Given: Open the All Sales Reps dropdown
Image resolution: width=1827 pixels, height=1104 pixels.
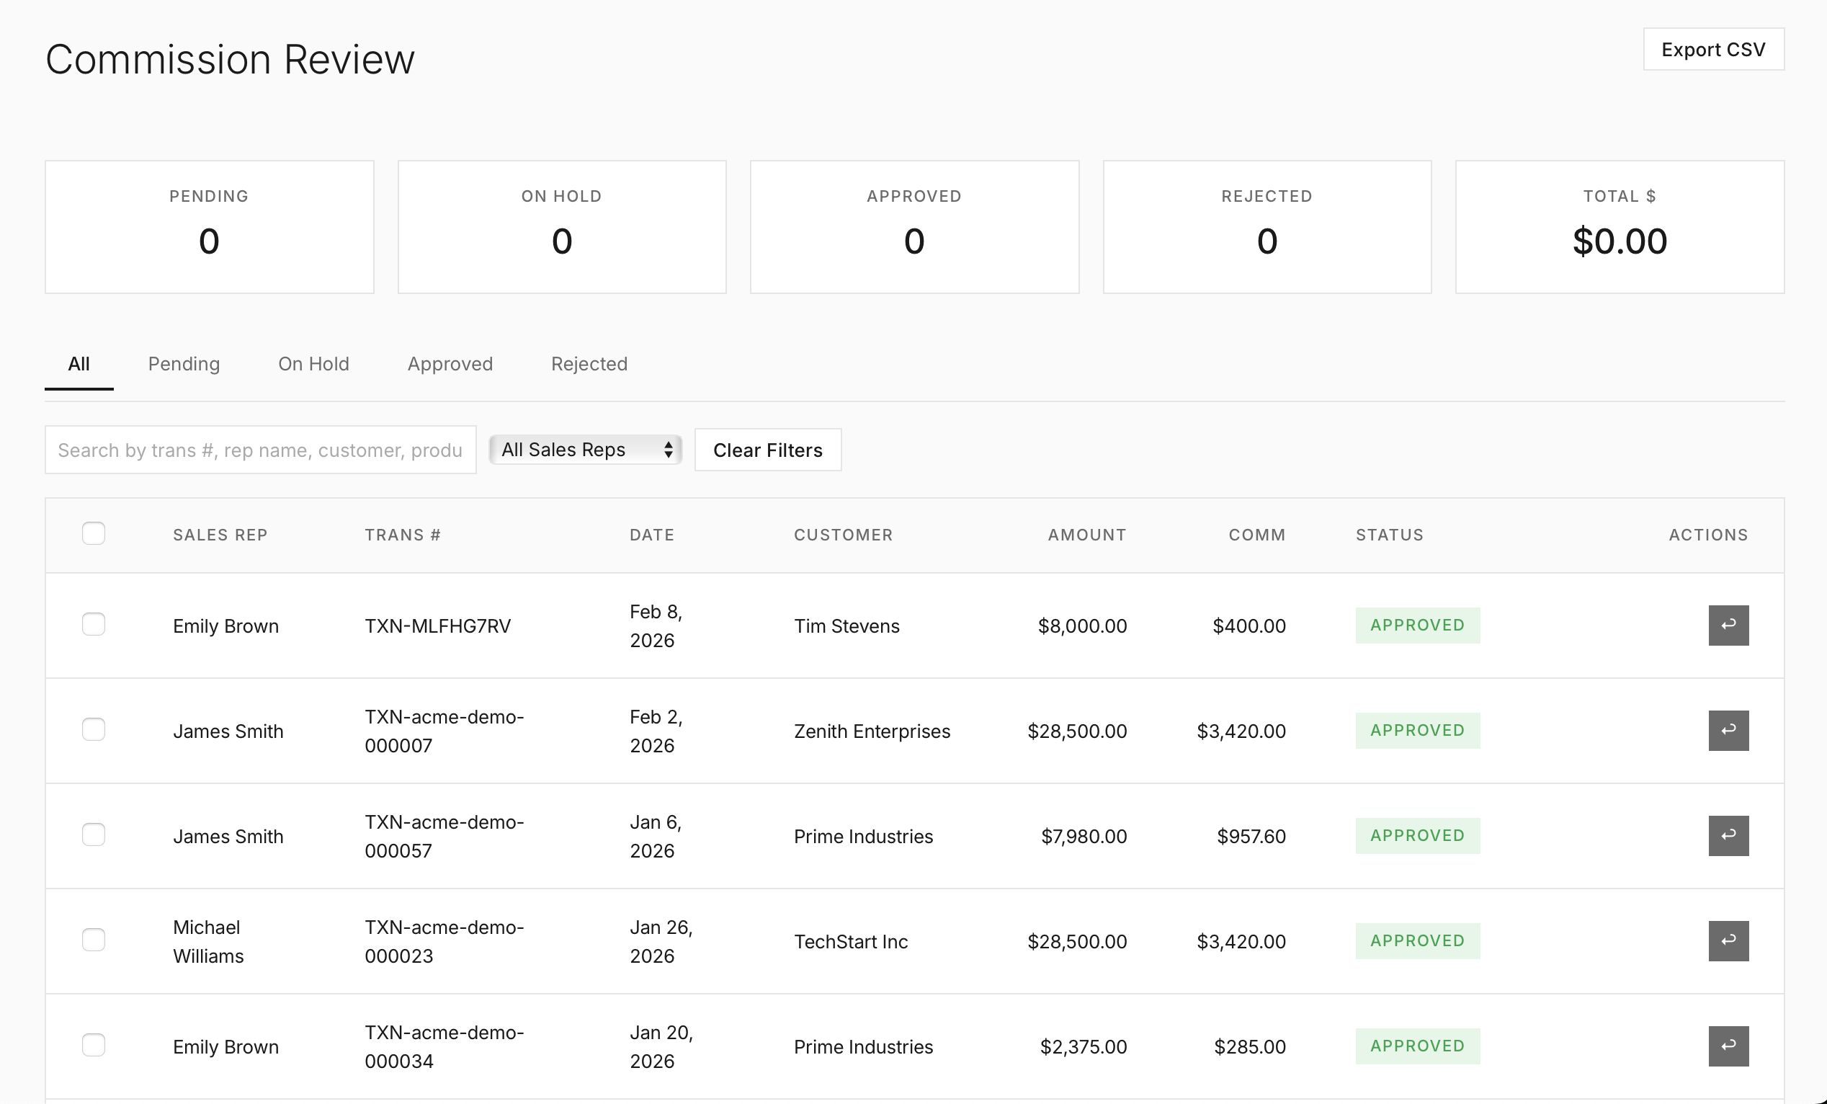Looking at the screenshot, I should coord(585,450).
